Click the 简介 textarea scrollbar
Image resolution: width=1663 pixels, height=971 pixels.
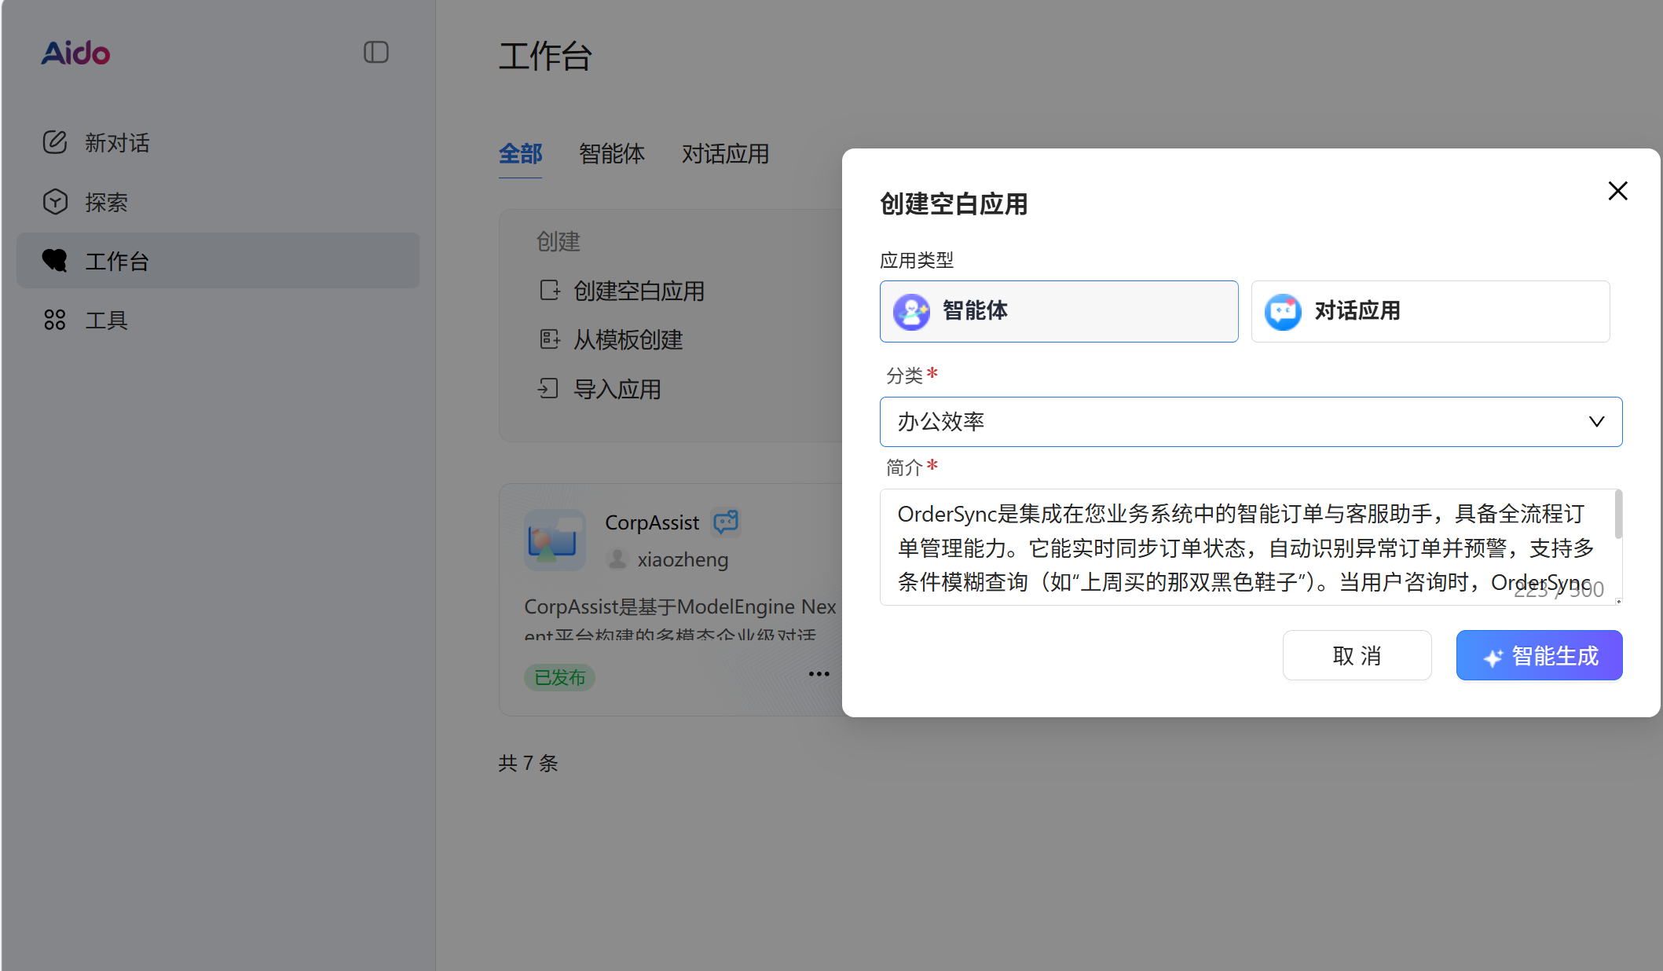click(x=1617, y=515)
